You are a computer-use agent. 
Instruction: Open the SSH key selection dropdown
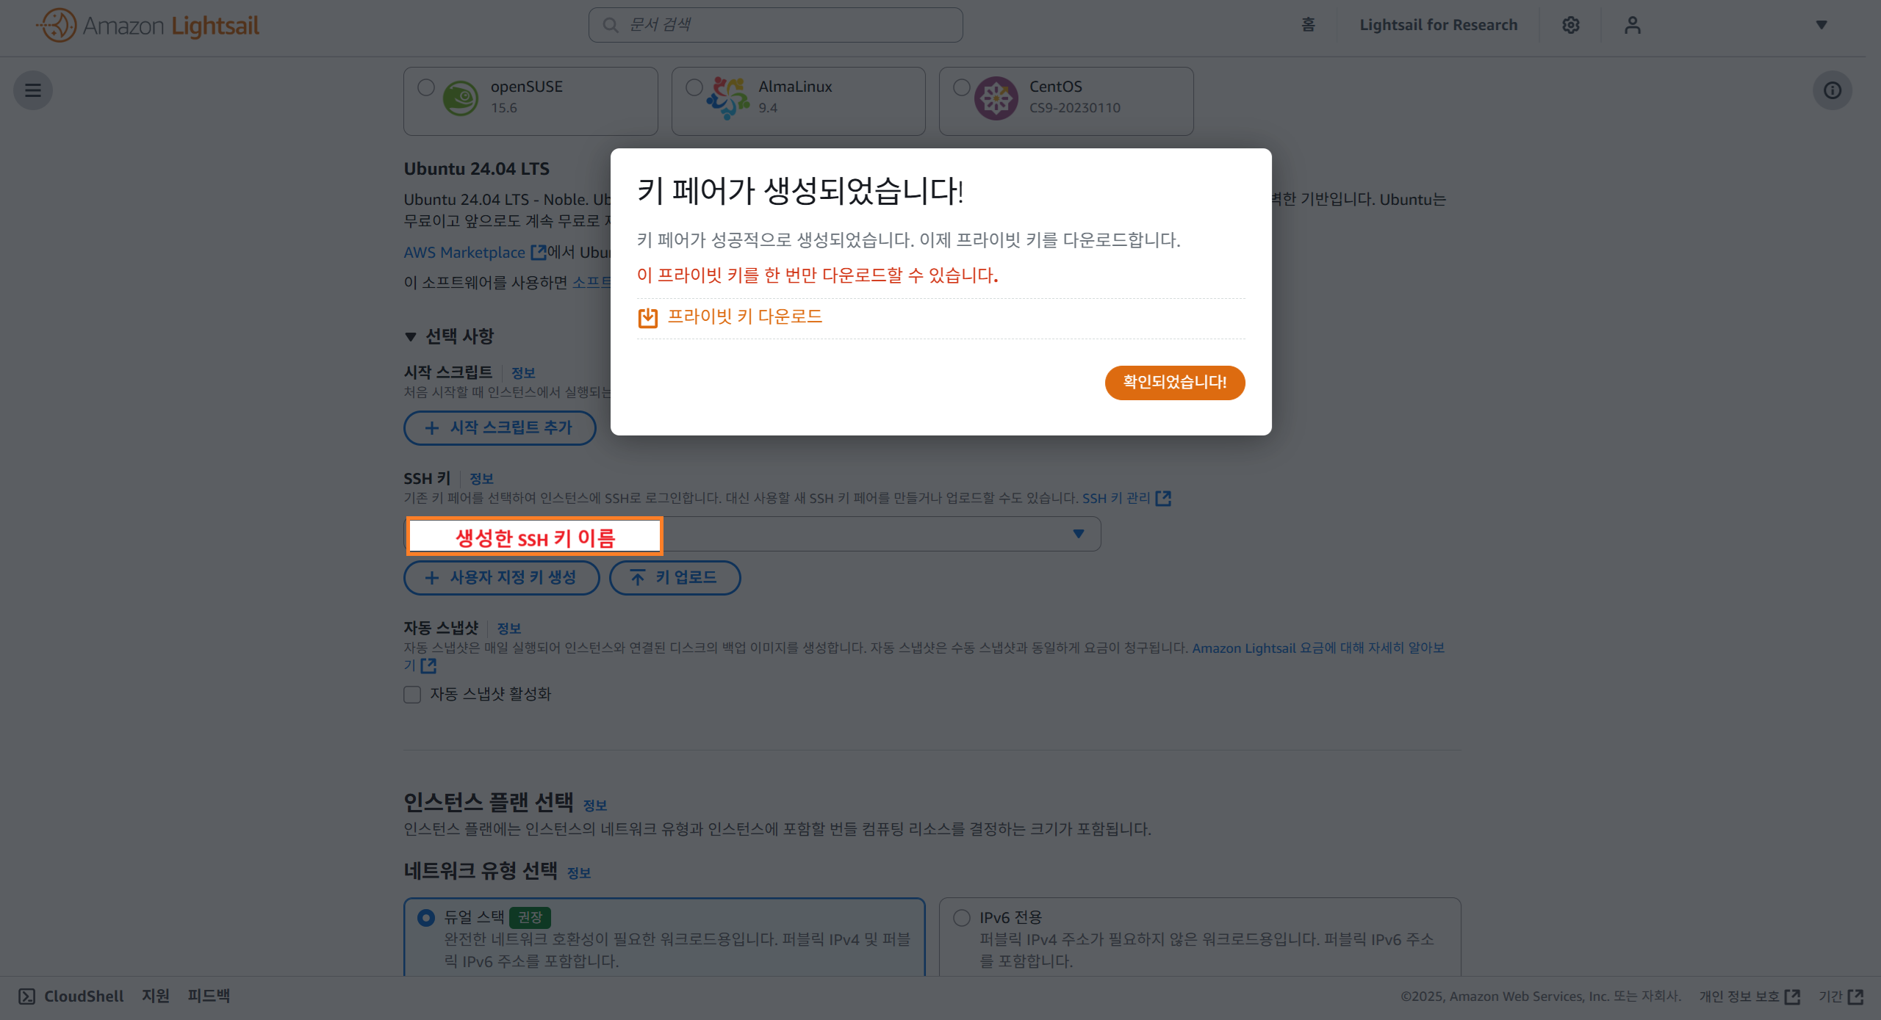[1078, 534]
